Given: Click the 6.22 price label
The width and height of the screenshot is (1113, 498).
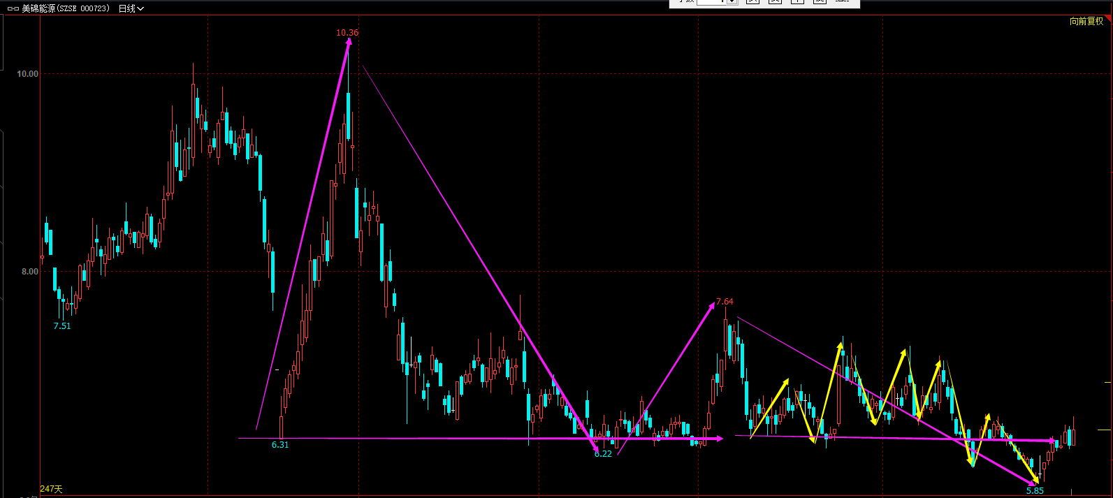Looking at the screenshot, I should [x=604, y=454].
